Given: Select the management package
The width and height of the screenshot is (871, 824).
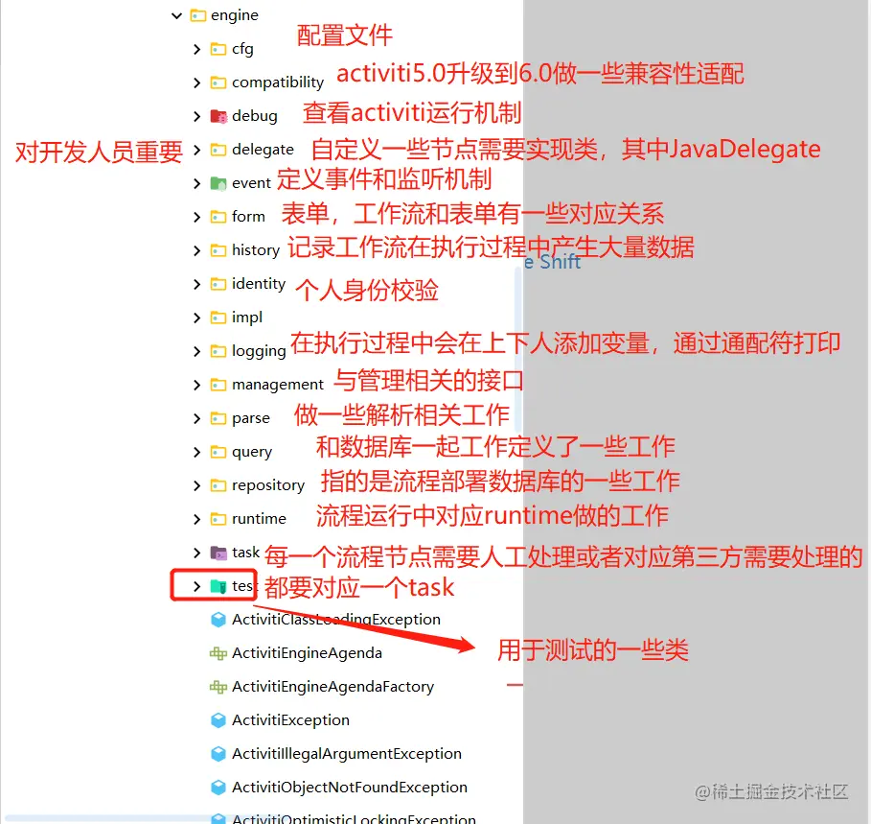Looking at the screenshot, I should tap(276, 384).
